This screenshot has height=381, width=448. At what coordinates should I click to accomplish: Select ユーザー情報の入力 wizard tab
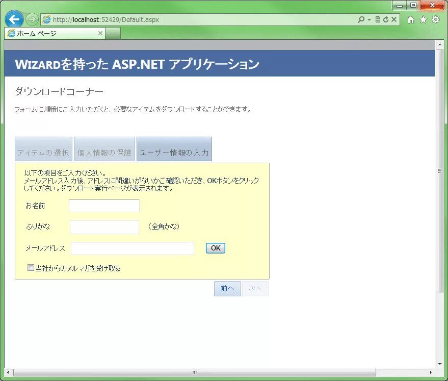[x=174, y=149]
